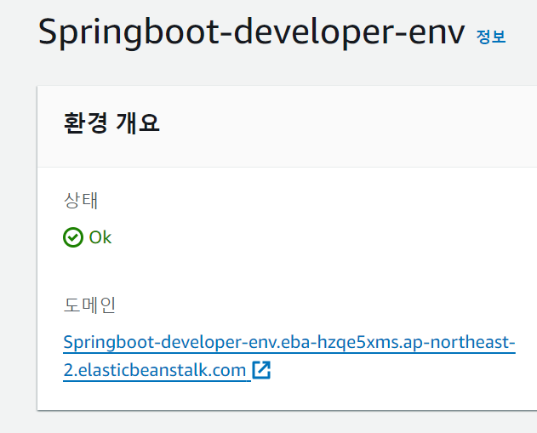
Task: Open the 정보 info link beside the title
Action: [491, 37]
